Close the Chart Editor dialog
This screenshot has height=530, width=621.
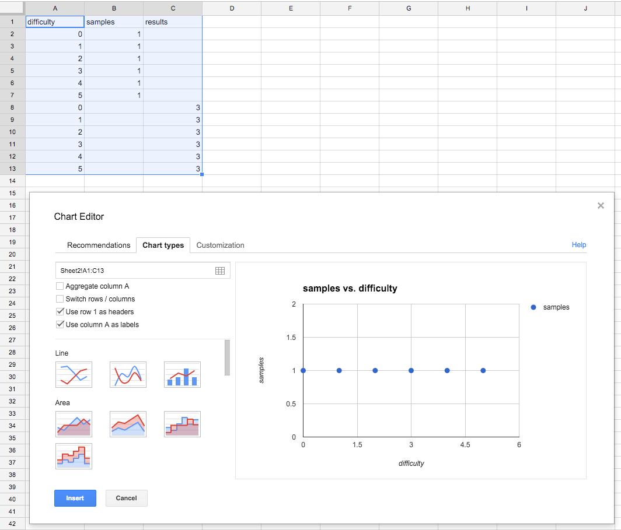(x=601, y=206)
